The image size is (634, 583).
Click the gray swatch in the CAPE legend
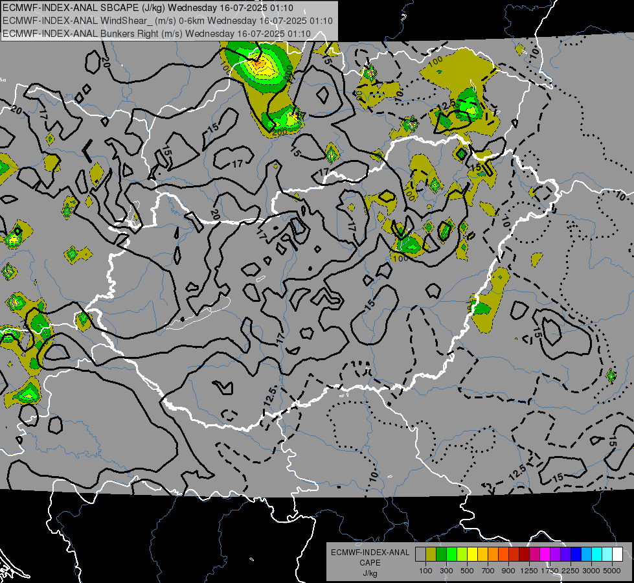point(420,554)
